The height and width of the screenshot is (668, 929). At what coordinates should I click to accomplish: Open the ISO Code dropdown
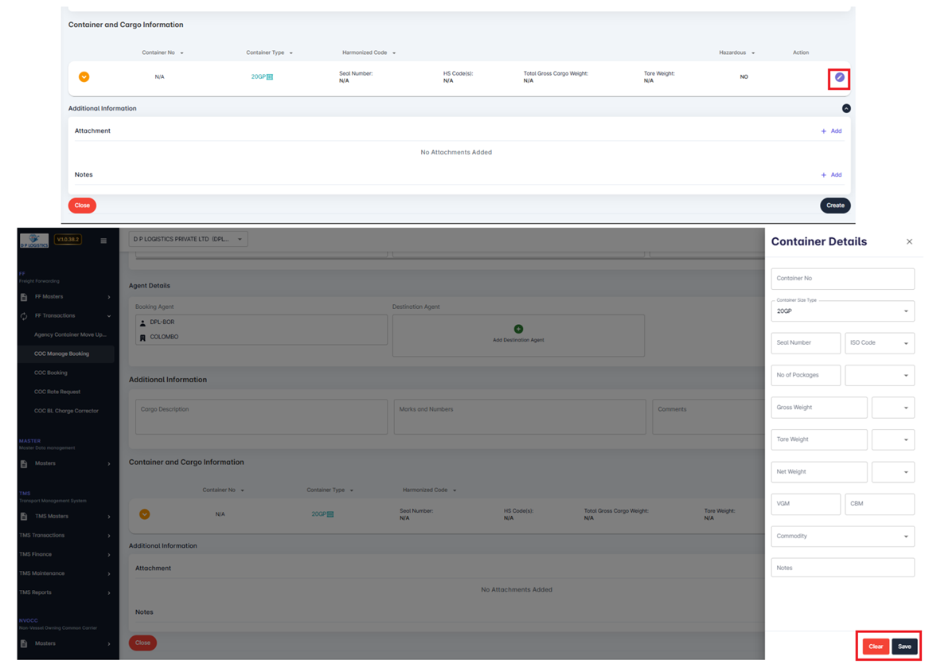pos(879,343)
